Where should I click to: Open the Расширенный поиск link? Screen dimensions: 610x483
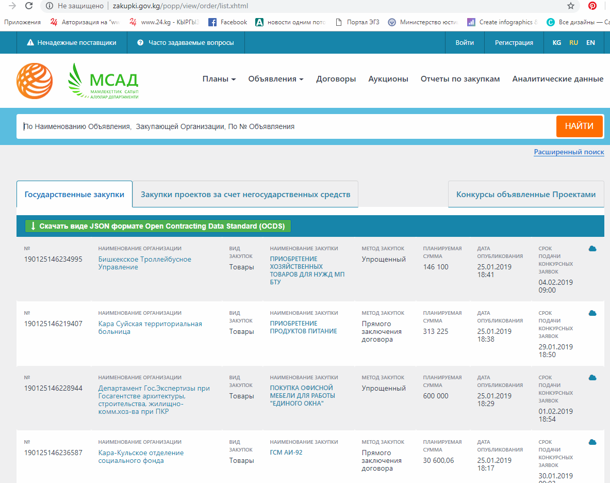pos(569,152)
